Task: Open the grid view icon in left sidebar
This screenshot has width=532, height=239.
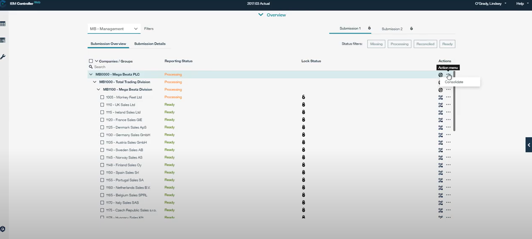Action: click(3, 24)
